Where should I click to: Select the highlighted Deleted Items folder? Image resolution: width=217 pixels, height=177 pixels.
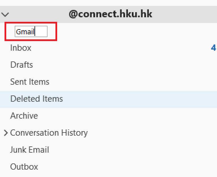pyautogui.click(x=37, y=99)
